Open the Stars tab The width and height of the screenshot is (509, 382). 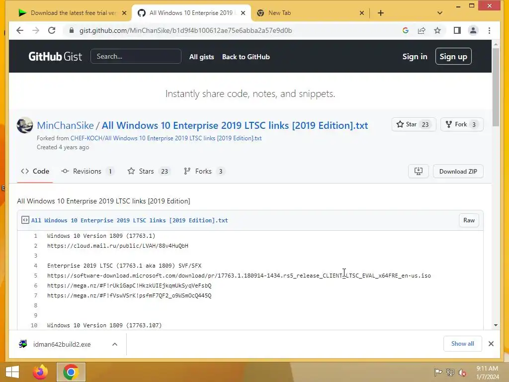[149, 171]
